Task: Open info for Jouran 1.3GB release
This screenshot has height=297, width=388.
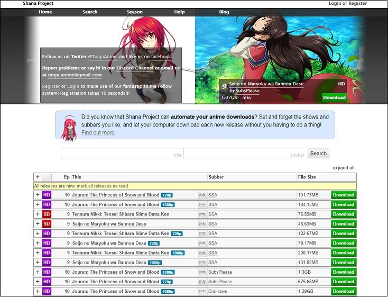Action: 202,272
